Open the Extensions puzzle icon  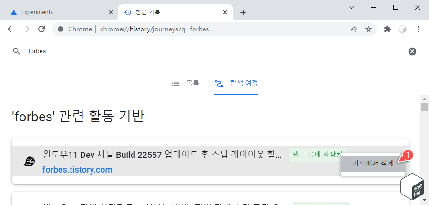click(388, 29)
